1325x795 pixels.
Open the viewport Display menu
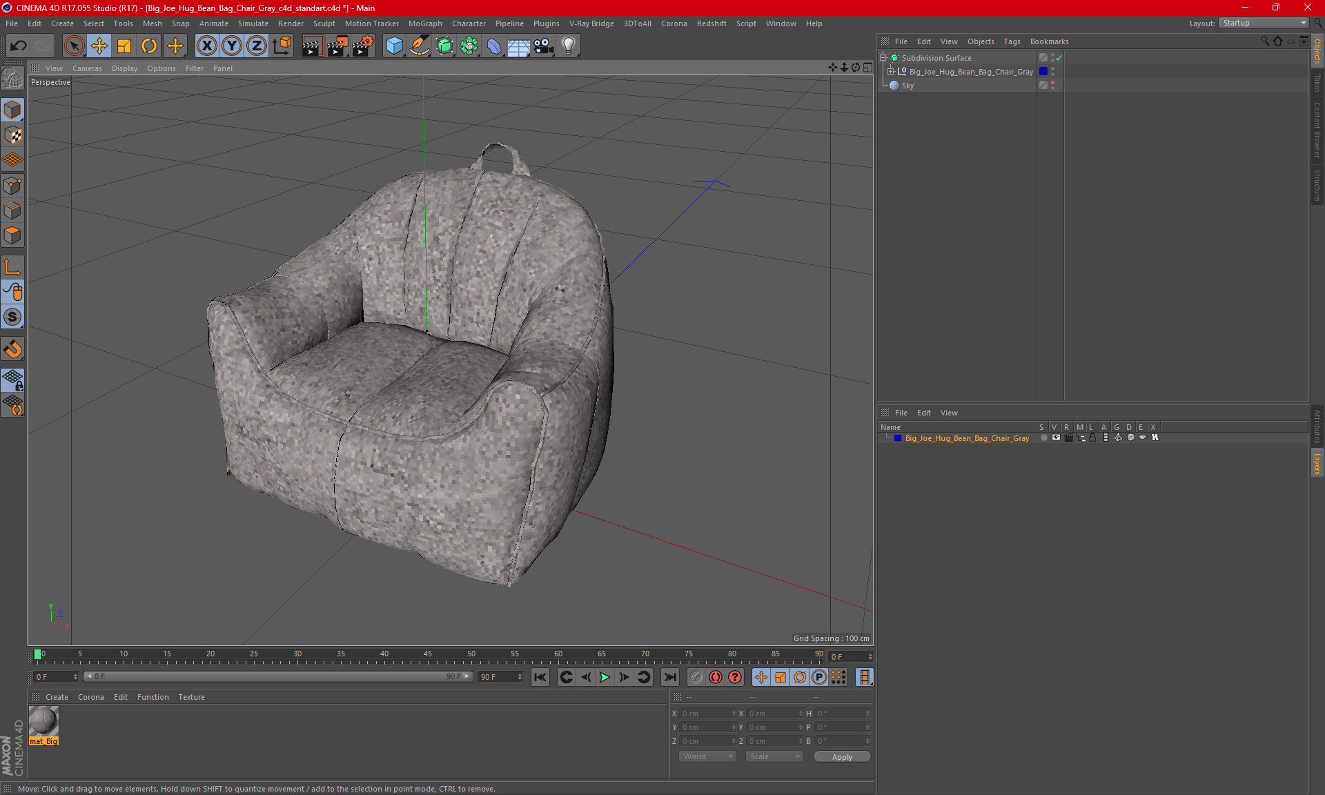click(x=124, y=68)
